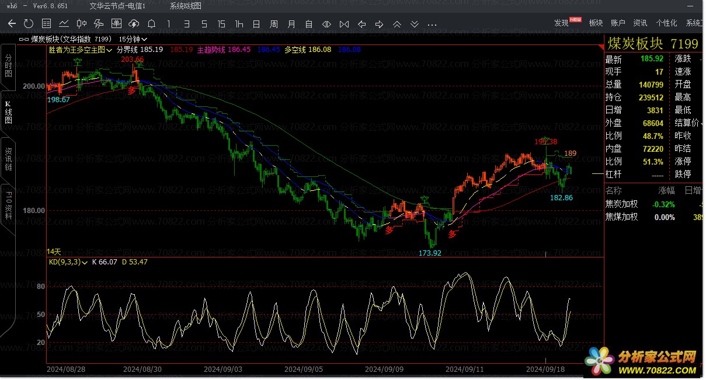Click the expand horizontally chart icon
Image resolution: width=706 pixels, height=380 pixels.
[326, 24]
